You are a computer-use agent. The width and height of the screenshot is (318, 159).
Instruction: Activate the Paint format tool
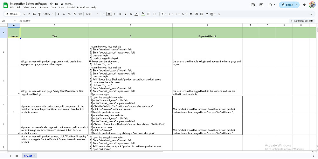pos(39,14)
